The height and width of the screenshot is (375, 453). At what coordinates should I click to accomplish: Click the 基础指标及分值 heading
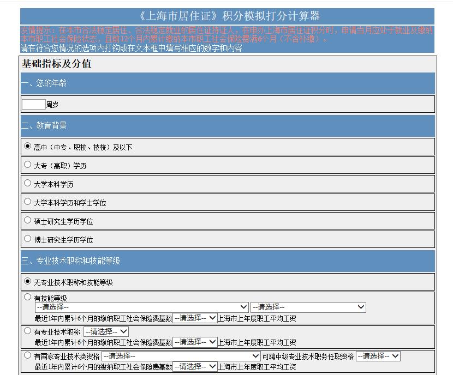click(57, 64)
